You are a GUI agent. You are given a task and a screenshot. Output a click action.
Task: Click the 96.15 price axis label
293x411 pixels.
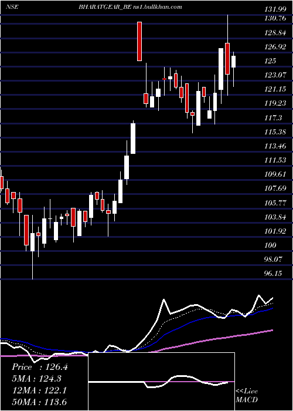274,274
